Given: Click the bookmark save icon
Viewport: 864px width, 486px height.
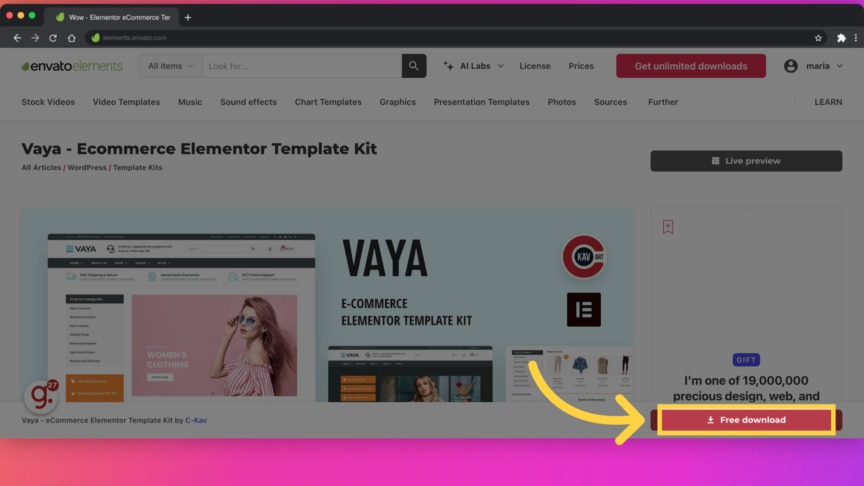Looking at the screenshot, I should pos(668,227).
